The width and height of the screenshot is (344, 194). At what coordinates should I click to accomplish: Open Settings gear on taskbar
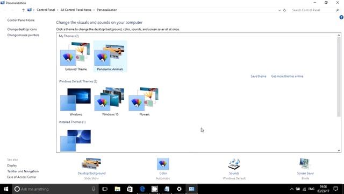[x=179, y=189]
